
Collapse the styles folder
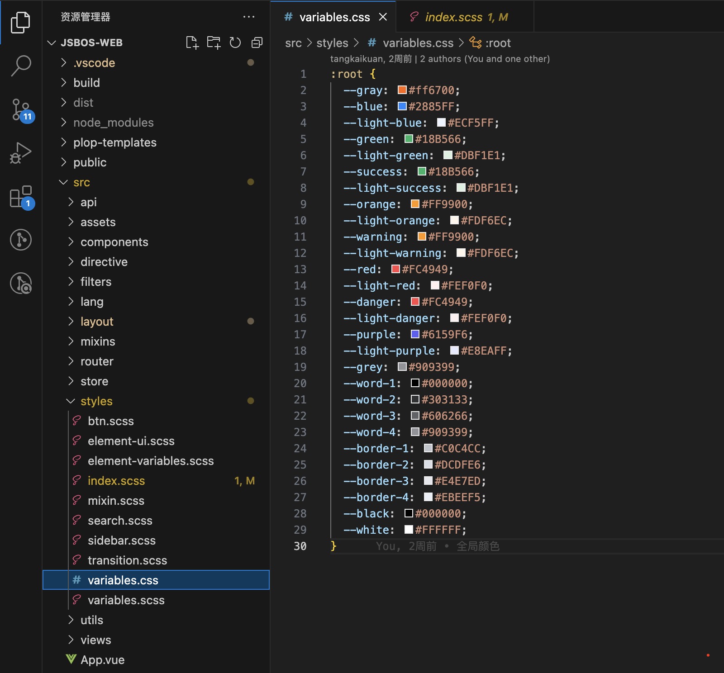[96, 401]
